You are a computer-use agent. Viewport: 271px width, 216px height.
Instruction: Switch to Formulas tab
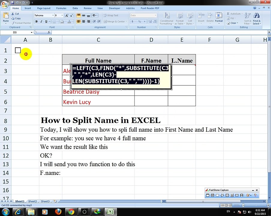[x=61, y=8]
